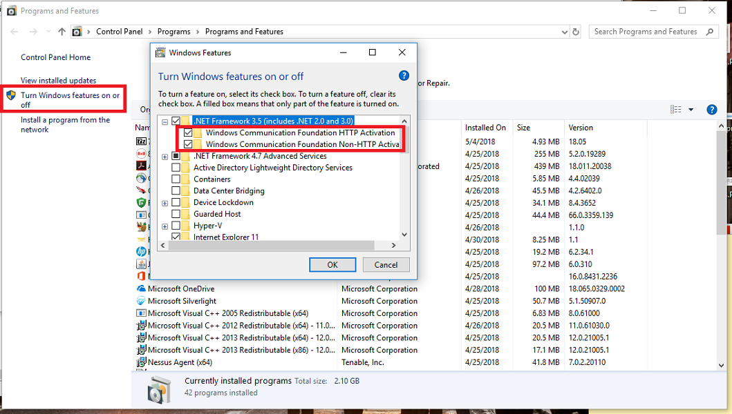Select the Microsoft OneDrive cloud icon
Screen dimensions: 732x414
(x=142, y=288)
